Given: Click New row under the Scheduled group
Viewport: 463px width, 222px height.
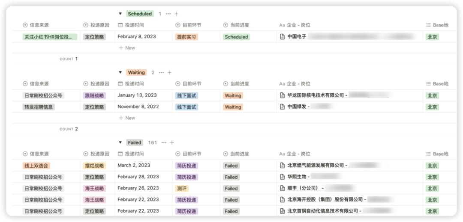Looking at the screenshot, I should coord(127,48).
